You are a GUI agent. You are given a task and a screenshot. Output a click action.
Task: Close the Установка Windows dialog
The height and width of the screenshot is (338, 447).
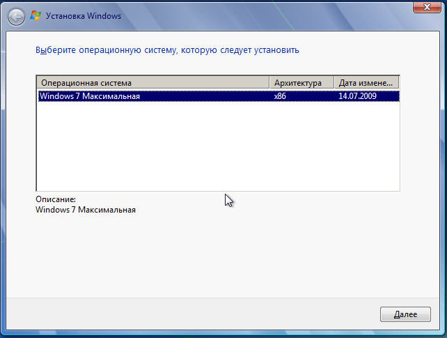(427, 7)
